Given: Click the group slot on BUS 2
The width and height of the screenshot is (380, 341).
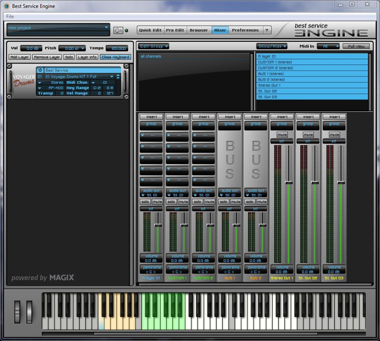Looking at the screenshot, I should coord(256,125).
